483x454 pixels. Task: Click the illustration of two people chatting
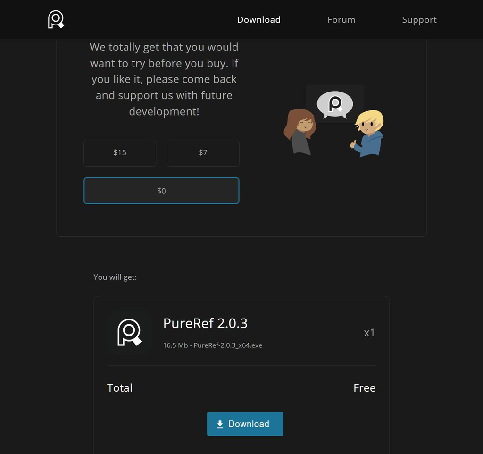[333, 121]
